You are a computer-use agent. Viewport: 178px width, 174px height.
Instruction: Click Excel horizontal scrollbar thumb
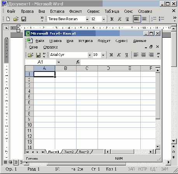[x=122, y=151]
